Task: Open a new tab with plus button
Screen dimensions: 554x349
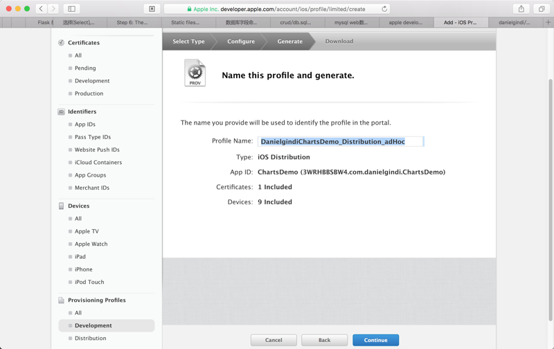Action: [x=548, y=22]
